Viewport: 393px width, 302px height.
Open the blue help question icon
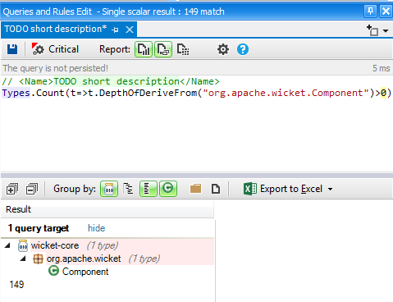click(x=243, y=49)
